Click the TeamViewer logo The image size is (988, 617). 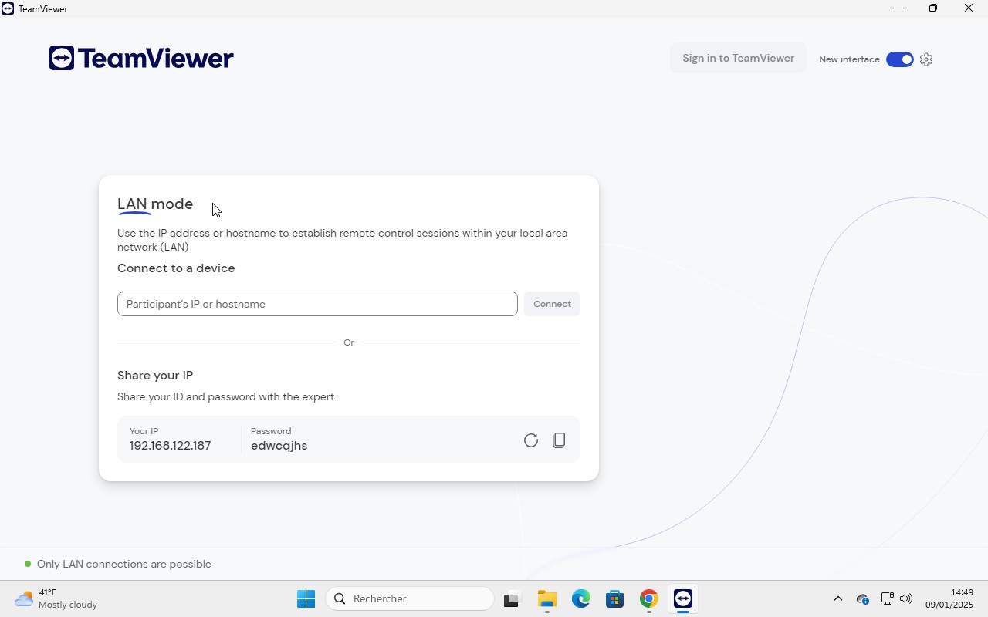pos(141,59)
